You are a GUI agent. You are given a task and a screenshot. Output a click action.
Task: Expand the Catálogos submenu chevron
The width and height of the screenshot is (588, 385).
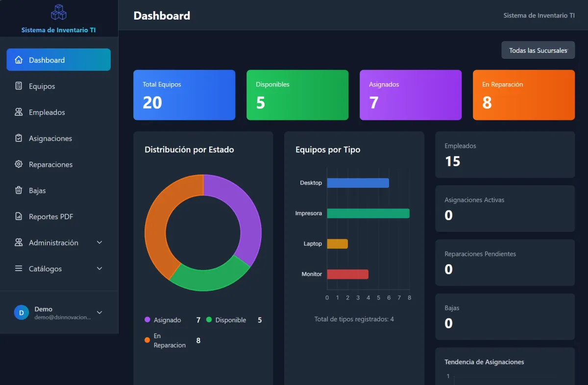(99, 269)
